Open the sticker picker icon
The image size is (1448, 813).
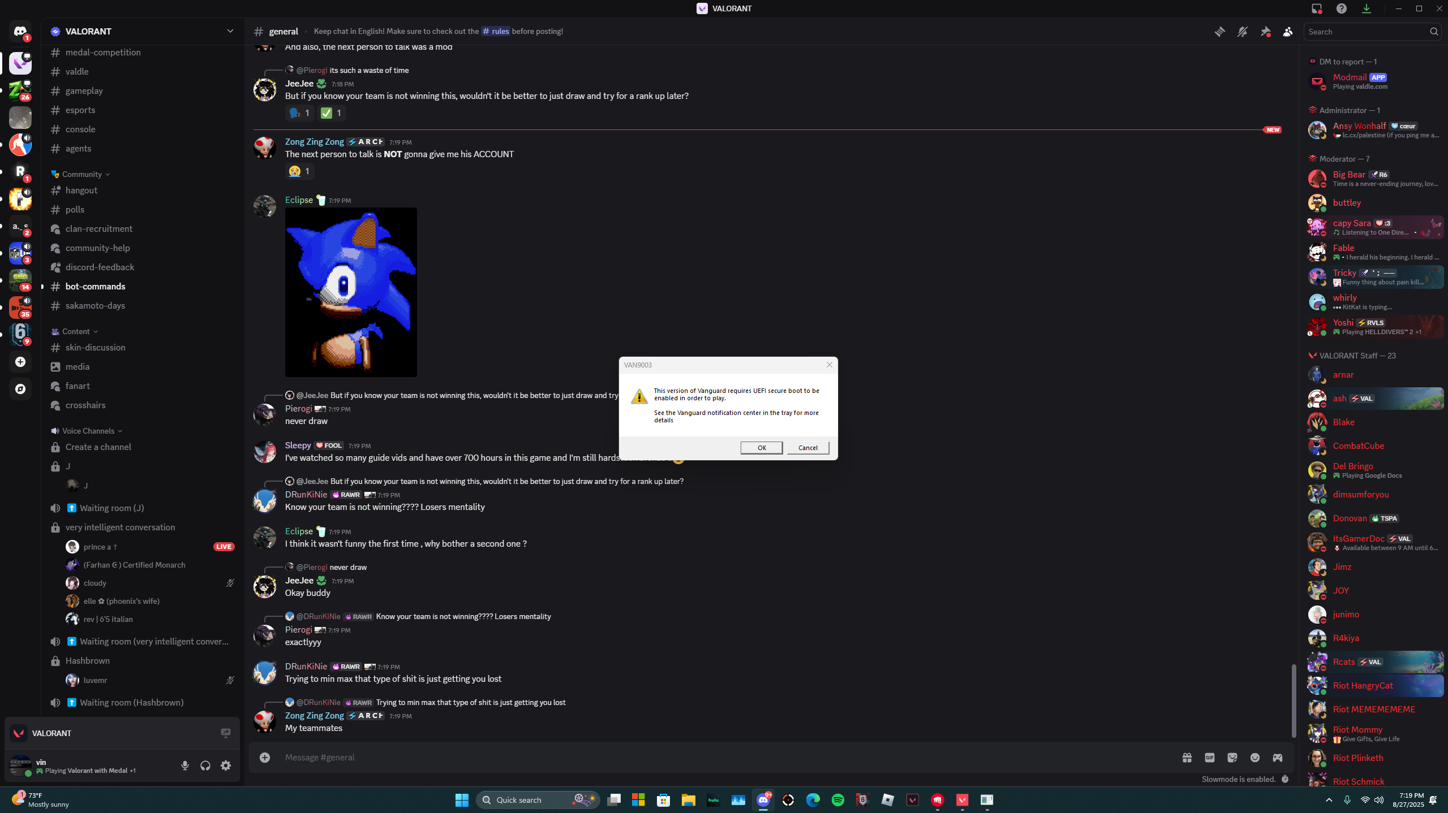1232,757
